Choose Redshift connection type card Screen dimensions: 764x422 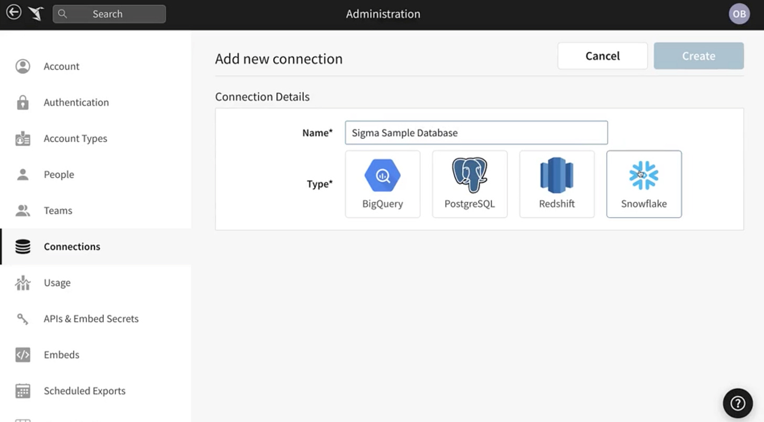pyautogui.click(x=557, y=184)
